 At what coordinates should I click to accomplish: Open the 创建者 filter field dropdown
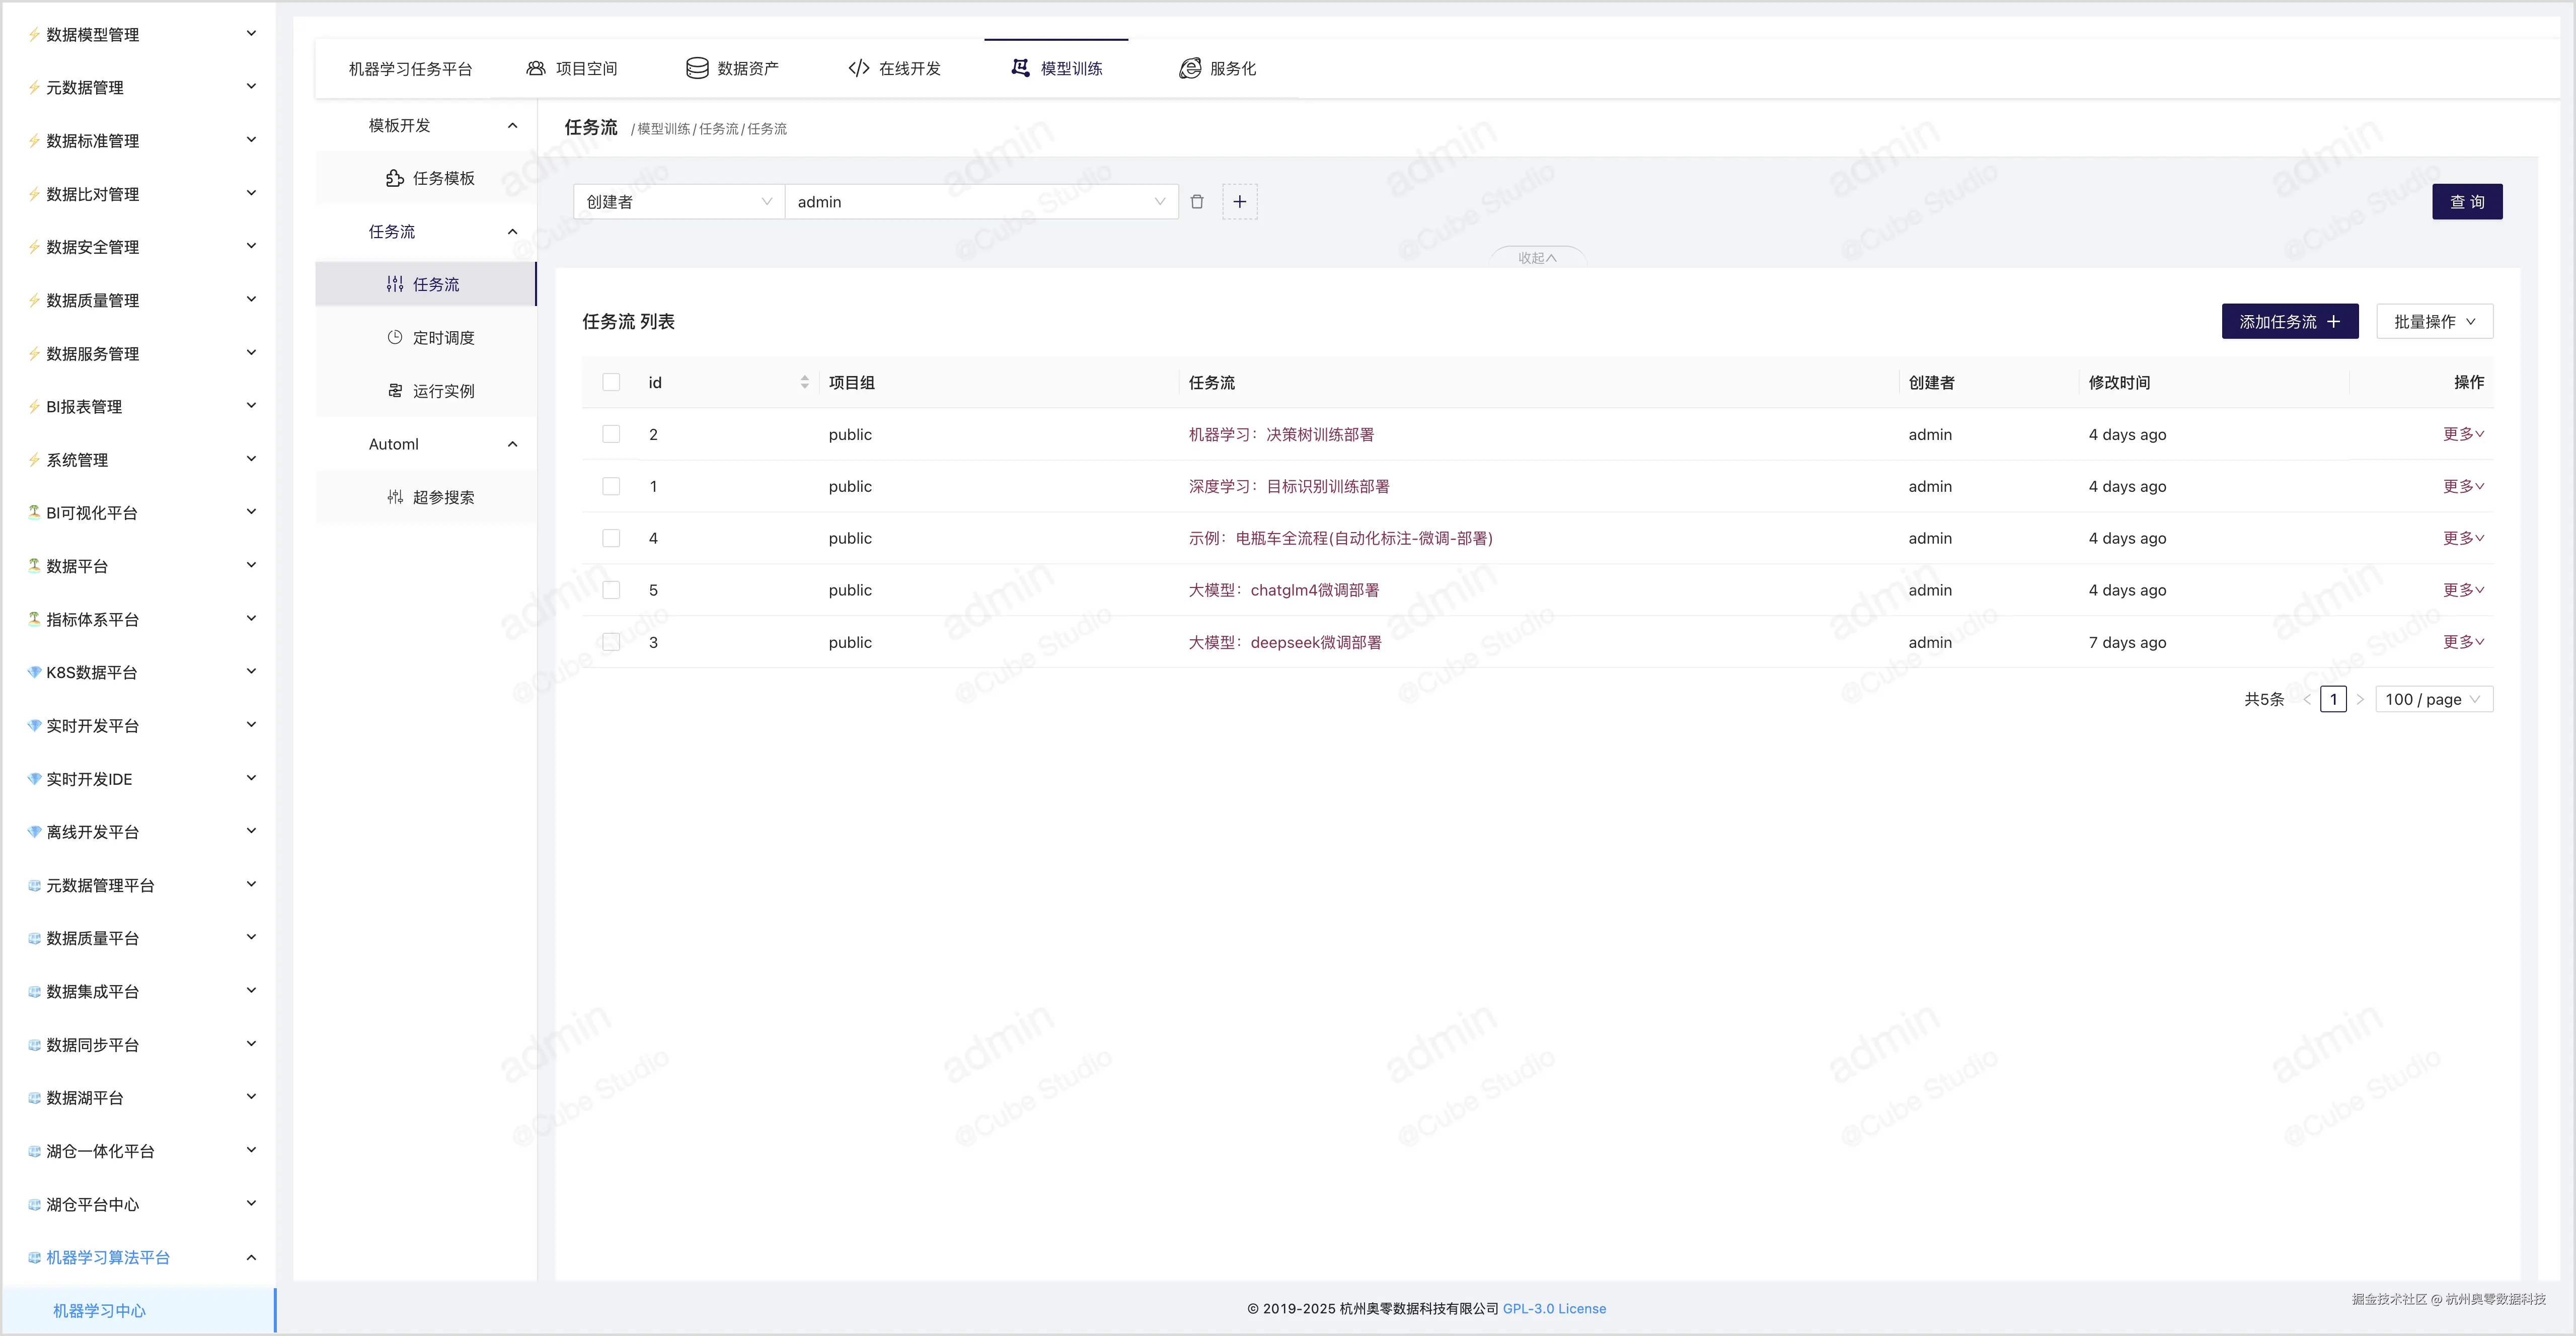point(678,202)
